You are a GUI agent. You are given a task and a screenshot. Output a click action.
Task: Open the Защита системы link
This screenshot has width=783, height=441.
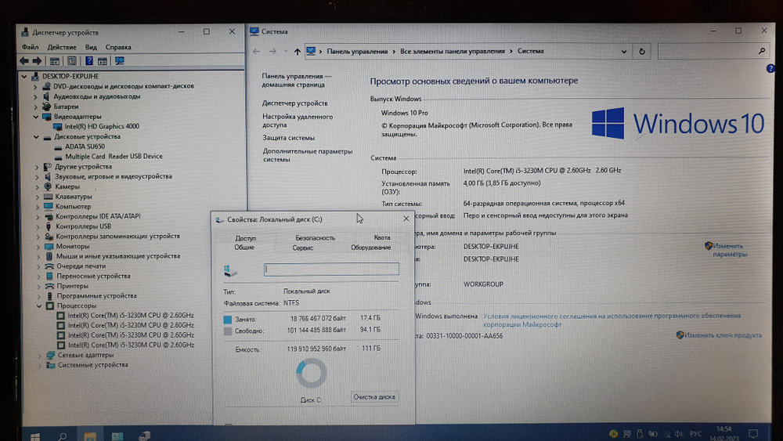pos(288,137)
